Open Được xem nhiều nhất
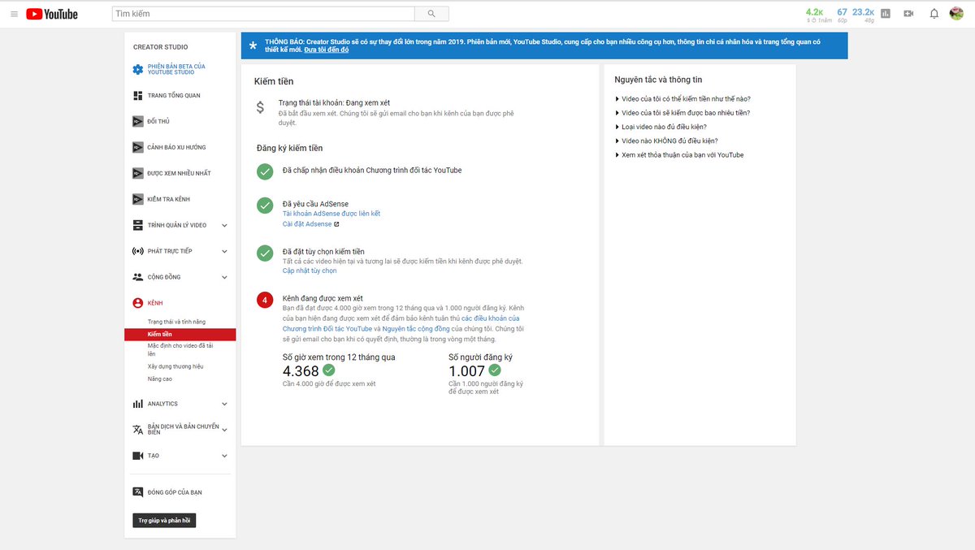Viewport: 975px width, 550px height. pyautogui.click(x=179, y=174)
